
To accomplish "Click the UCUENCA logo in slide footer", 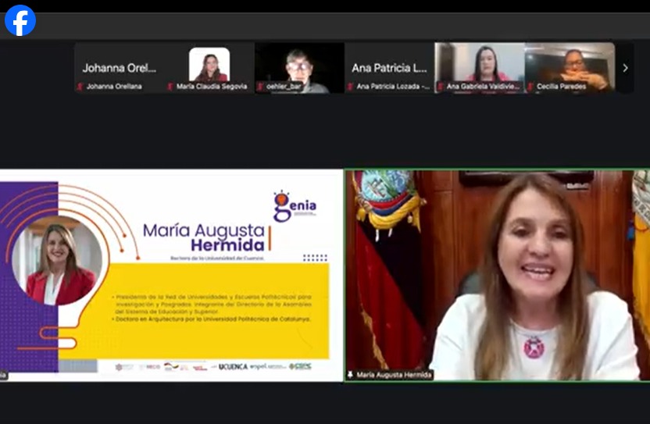I will (233, 366).
